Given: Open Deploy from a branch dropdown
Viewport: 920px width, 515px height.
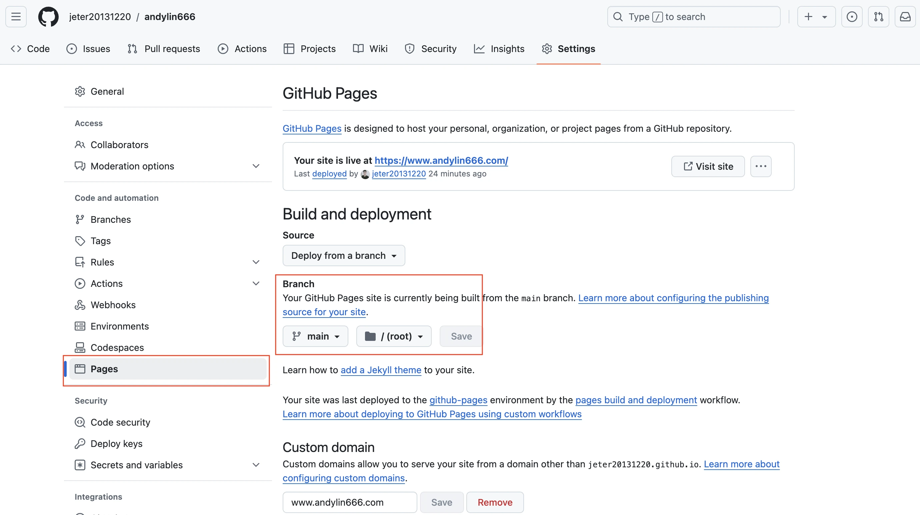Looking at the screenshot, I should pyautogui.click(x=344, y=255).
